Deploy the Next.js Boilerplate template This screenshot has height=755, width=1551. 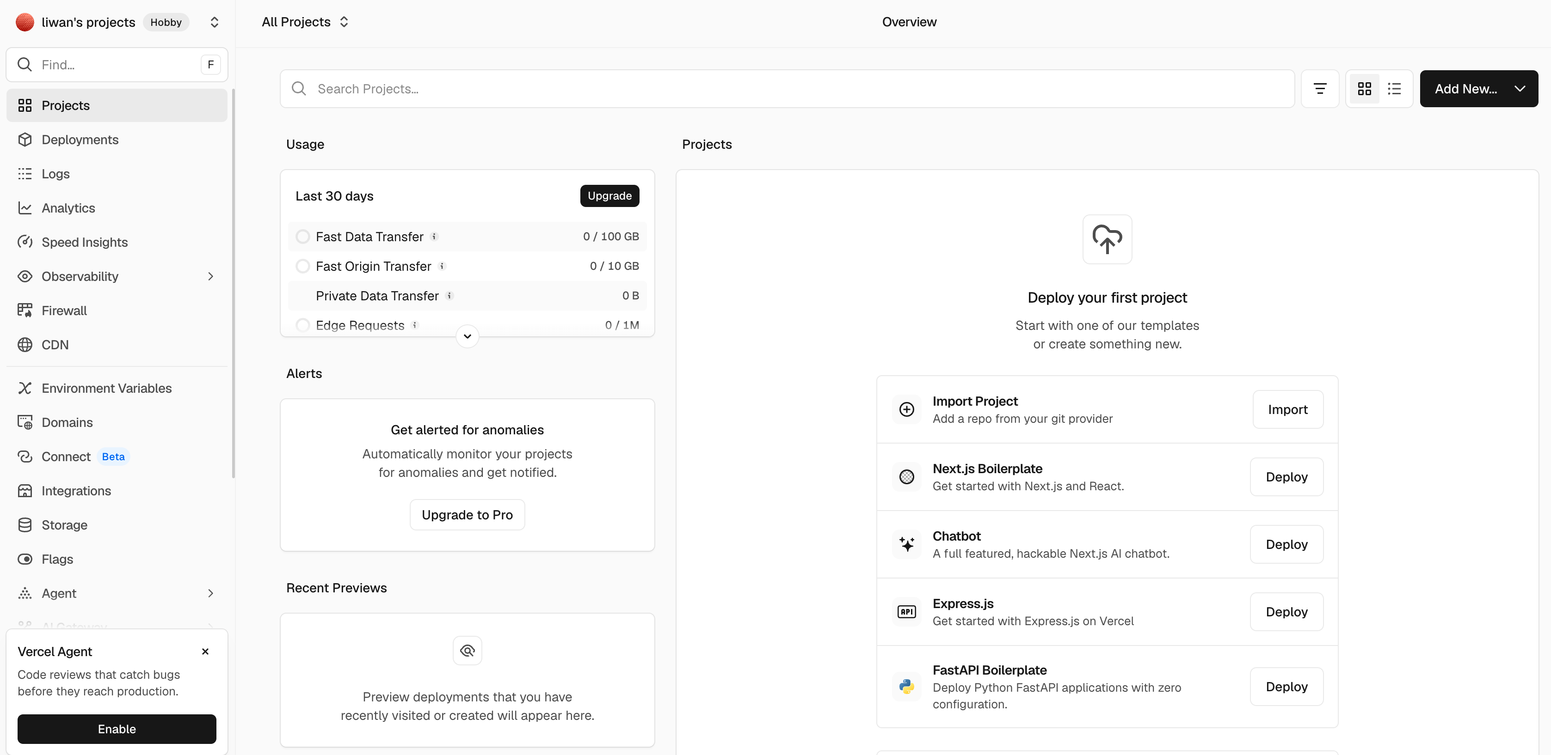1286,477
